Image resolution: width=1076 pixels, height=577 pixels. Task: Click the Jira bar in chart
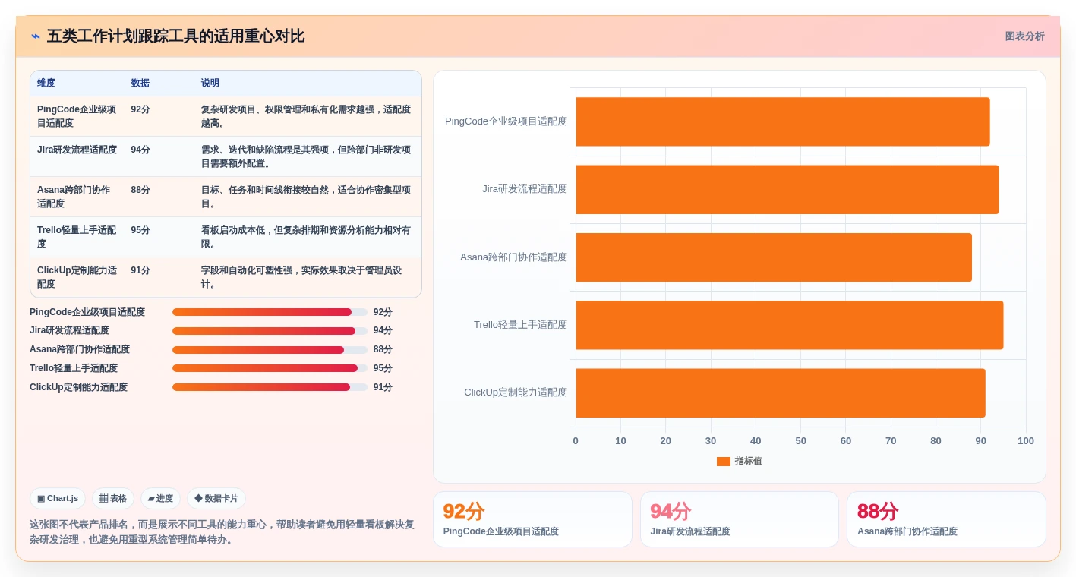787,190
